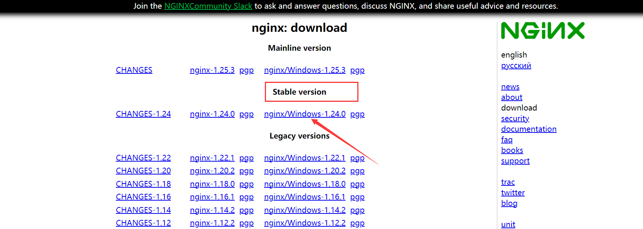This screenshot has height=229, width=643.
Task: Download nginx-1.25.3 source
Action: 212,70
